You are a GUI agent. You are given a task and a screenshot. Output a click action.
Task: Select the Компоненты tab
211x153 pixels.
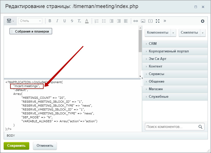157,33
